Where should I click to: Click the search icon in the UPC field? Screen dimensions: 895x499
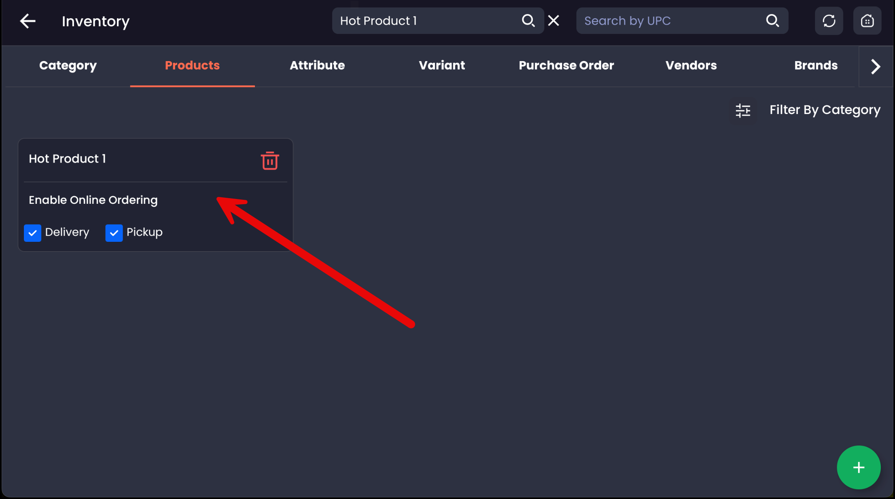(x=773, y=21)
